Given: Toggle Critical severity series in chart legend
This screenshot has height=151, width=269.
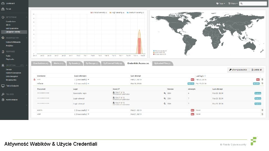Looking at the screenshot, I should tap(99, 13).
